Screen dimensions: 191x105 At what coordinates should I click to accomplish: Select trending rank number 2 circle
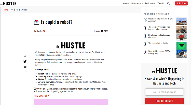tap(145, 28)
